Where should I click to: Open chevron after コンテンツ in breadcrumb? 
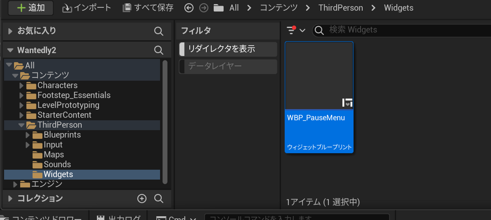(x=308, y=8)
